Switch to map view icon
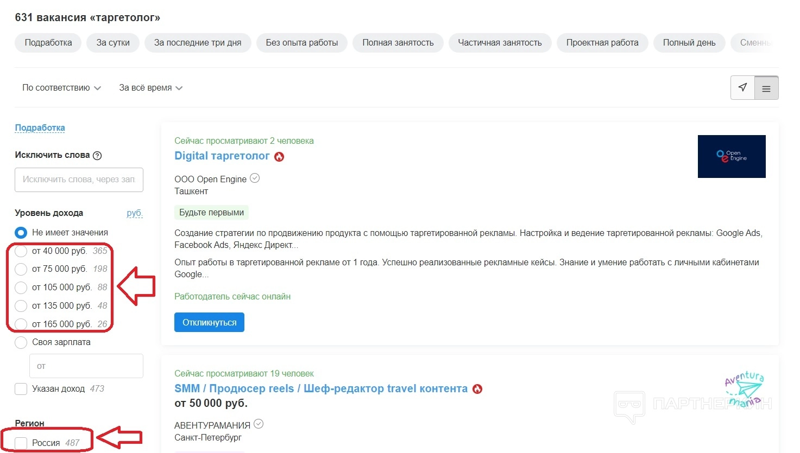The width and height of the screenshot is (800, 453). 742,88
